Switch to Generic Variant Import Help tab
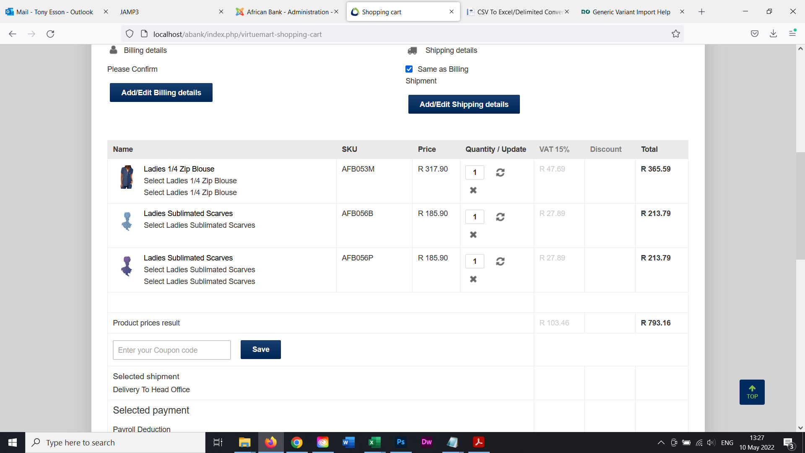Viewport: 805px width, 453px height. pyautogui.click(x=631, y=12)
